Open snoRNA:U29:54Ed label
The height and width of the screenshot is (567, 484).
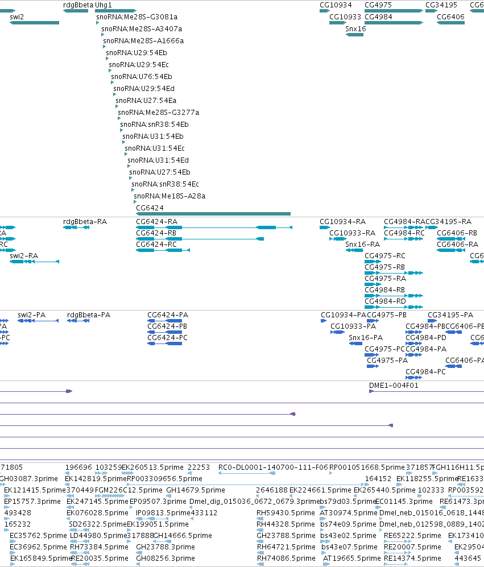[144, 89]
